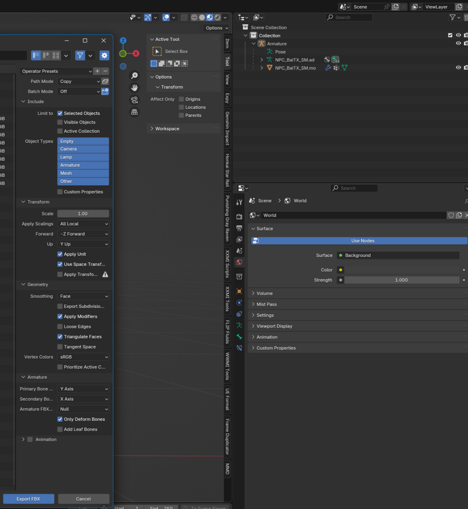Select wireframe viewport shading

[x=194, y=17]
